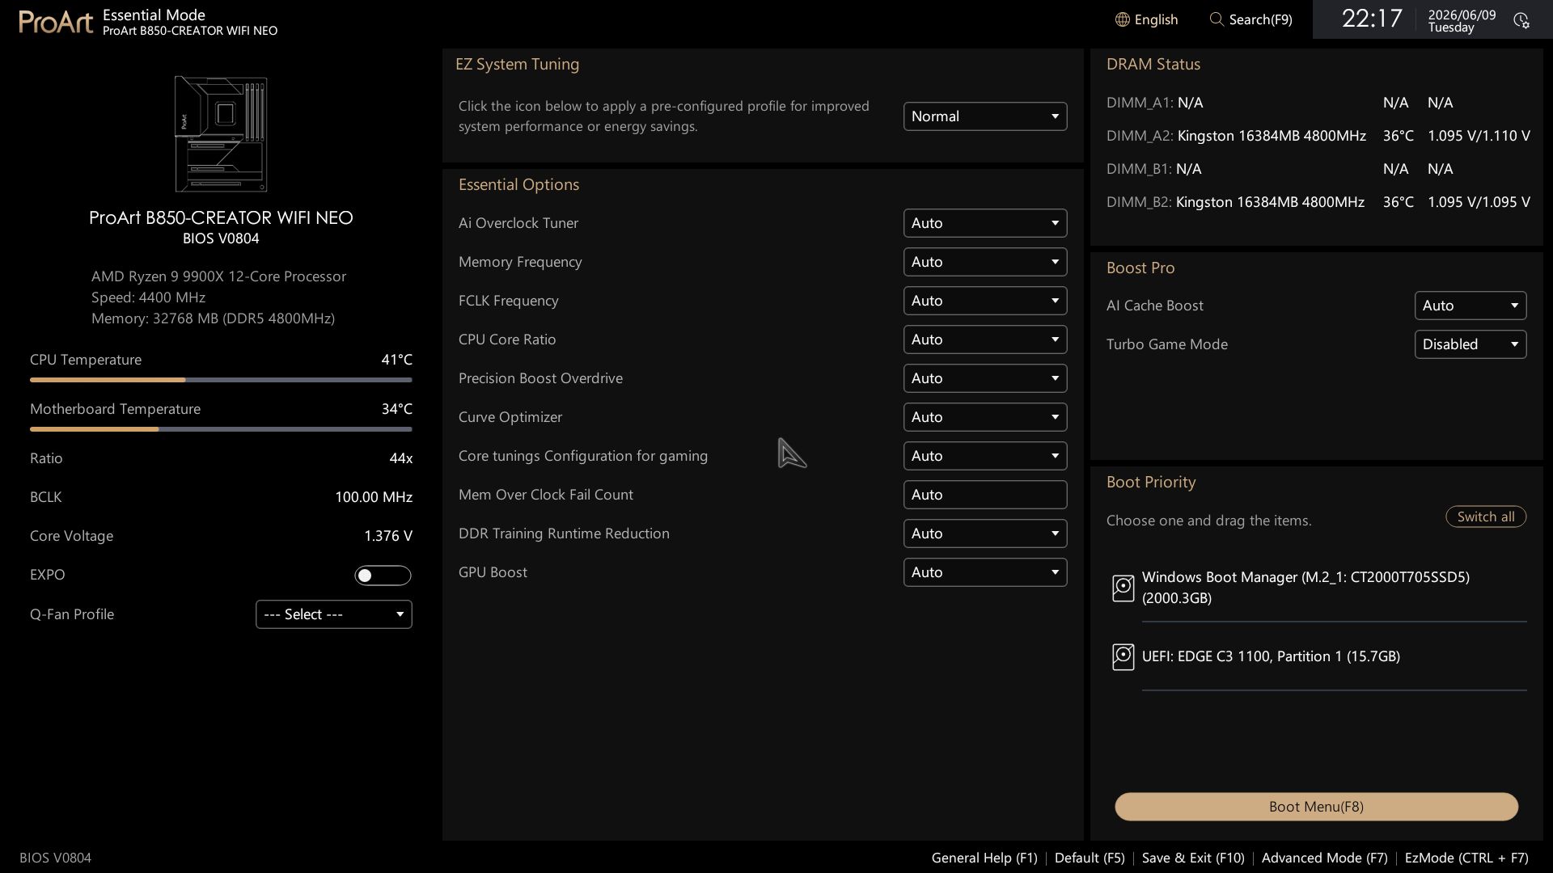This screenshot has width=1553, height=873.
Task: Click the Essential Options heading
Action: point(518,185)
